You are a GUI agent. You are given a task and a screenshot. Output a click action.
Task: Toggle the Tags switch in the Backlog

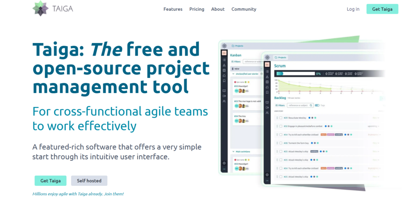(317, 105)
